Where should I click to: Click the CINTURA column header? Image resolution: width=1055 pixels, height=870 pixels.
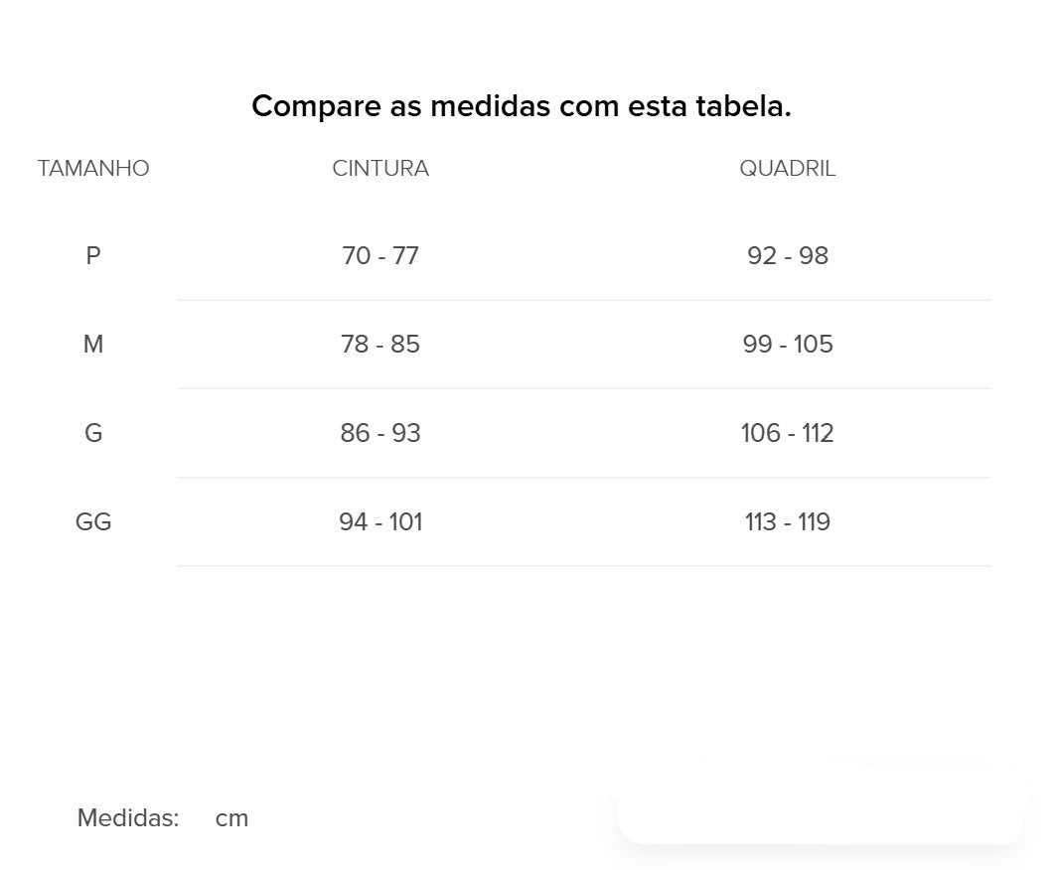[x=380, y=169]
